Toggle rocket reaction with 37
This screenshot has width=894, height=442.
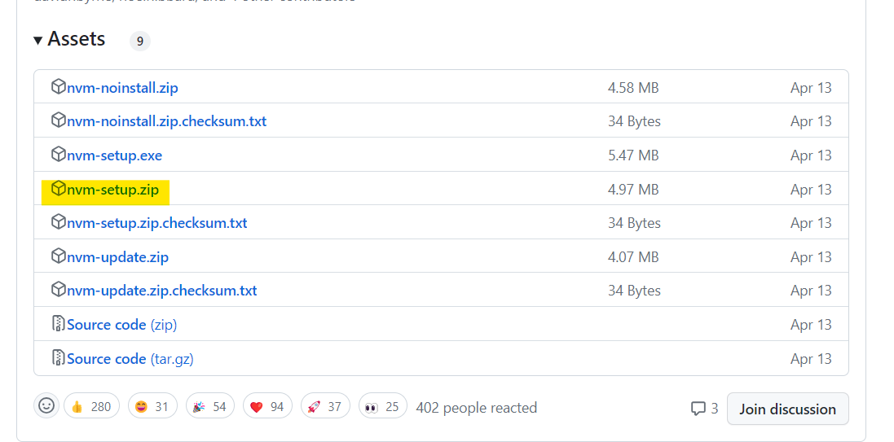325,407
